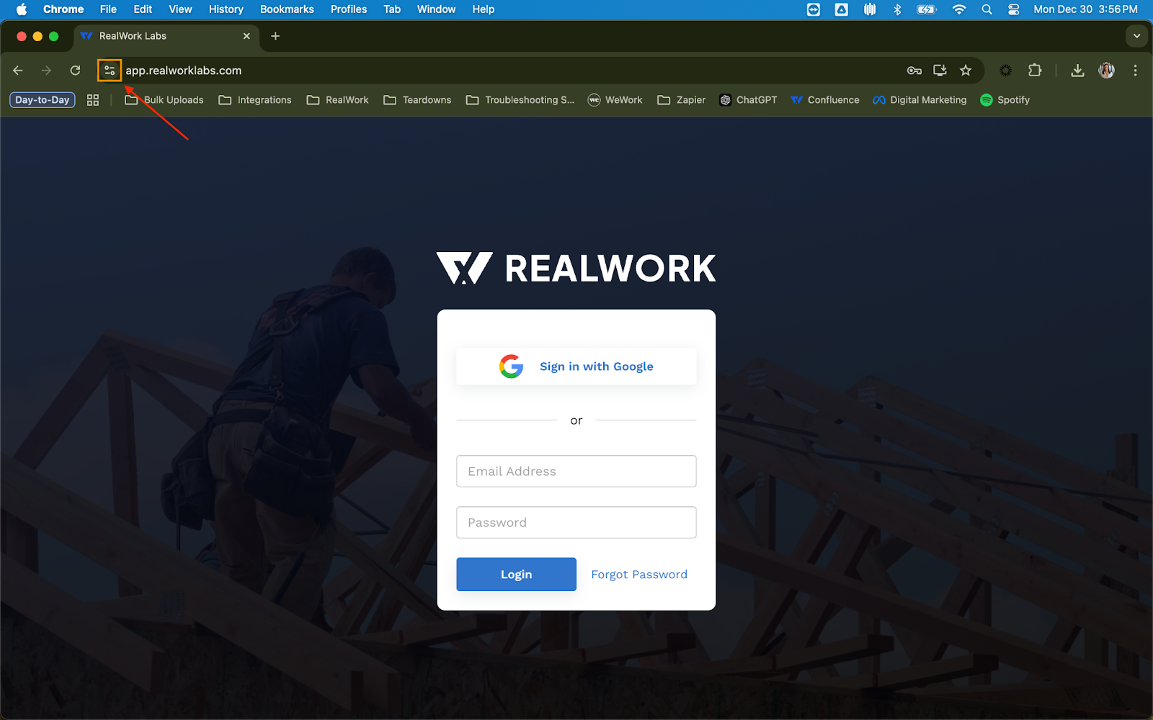Focus the Email Address field
Screen dimensions: 1153x720
pyautogui.click(x=576, y=471)
